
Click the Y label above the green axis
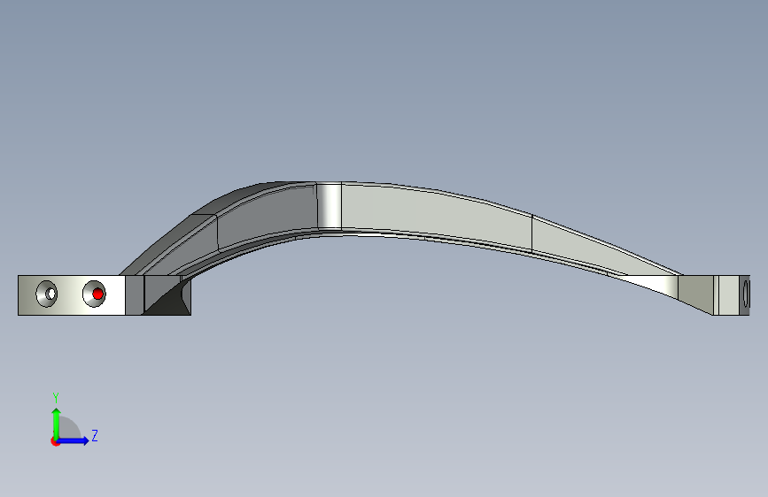[56, 398]
